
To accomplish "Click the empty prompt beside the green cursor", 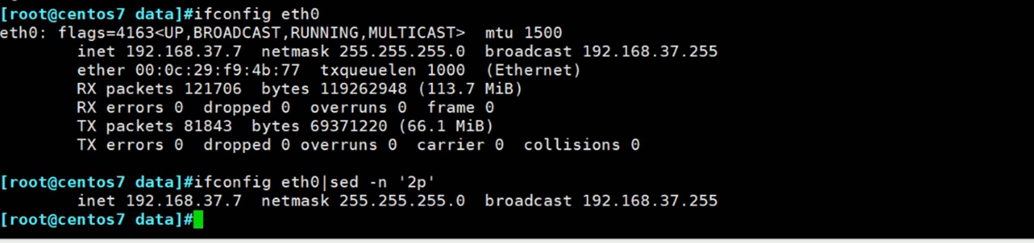I will (96, 220).
